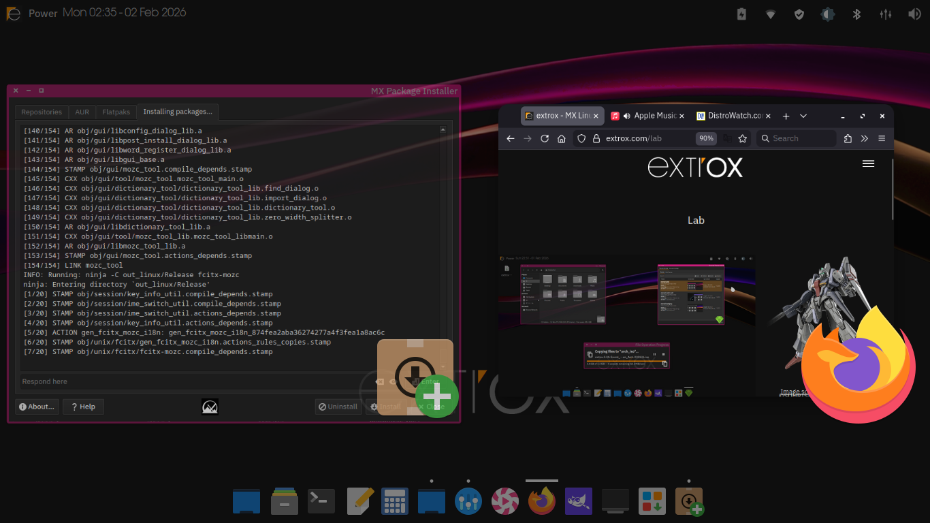Image resolution: width=930 pixels, height=523 pixels.
Task: Open the mixer sliders tray icon
Action: [886, 14]
